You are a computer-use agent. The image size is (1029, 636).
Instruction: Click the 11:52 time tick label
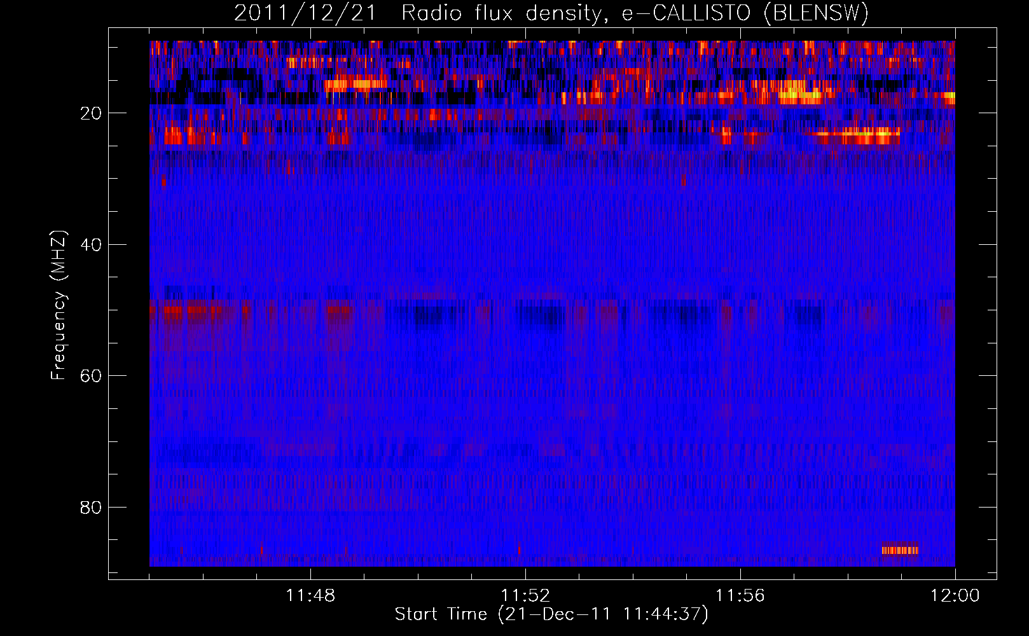click(x=525, y=596)
